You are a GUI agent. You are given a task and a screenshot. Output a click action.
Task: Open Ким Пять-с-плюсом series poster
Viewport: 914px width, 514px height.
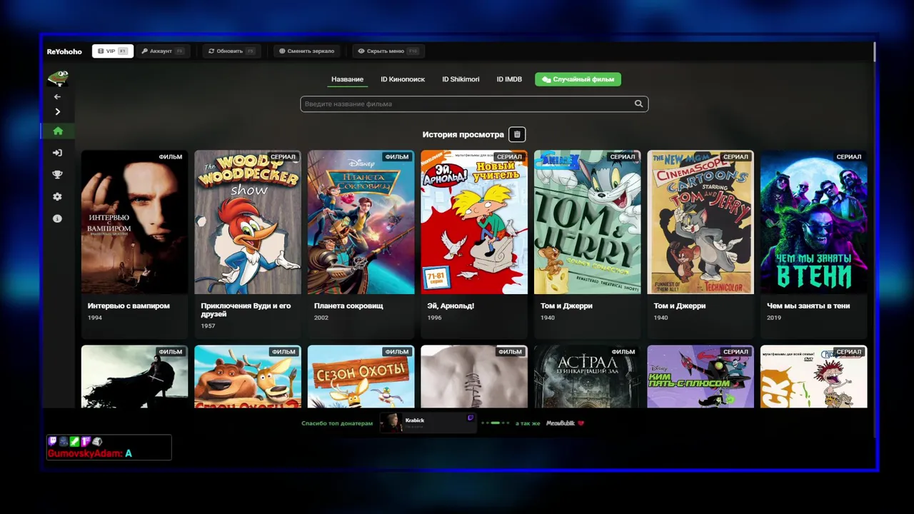pyautogui.click(x=700, y=377)
